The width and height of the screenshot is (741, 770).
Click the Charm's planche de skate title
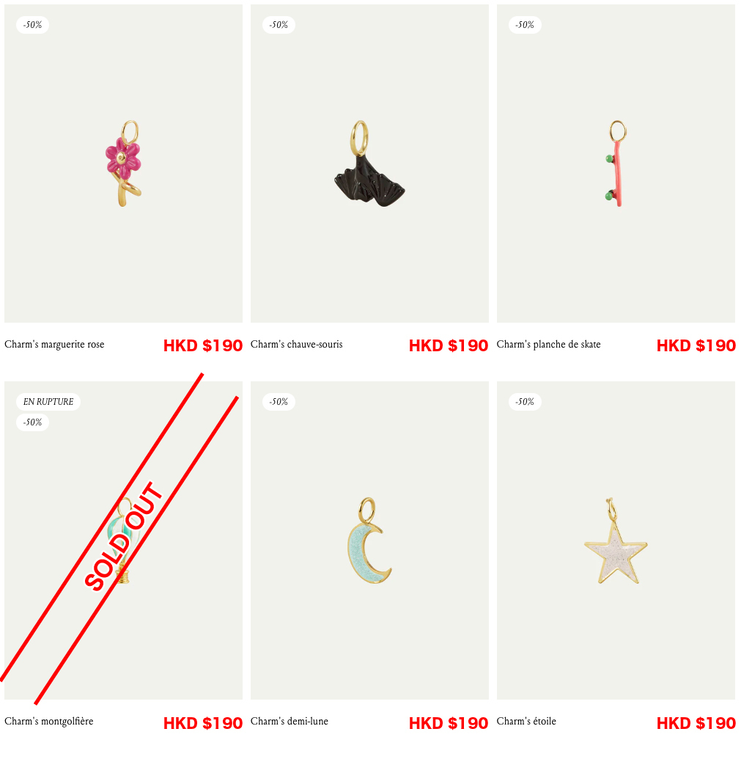(x=549, y=344)
